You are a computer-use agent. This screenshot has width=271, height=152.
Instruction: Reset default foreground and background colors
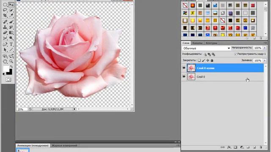4,74
